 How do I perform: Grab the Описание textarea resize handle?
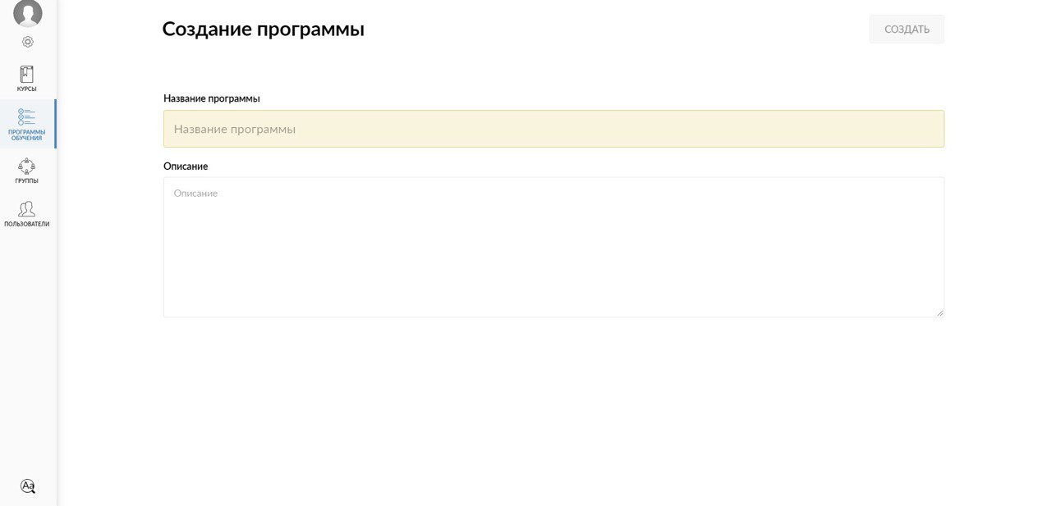click(x=940, y=312)
